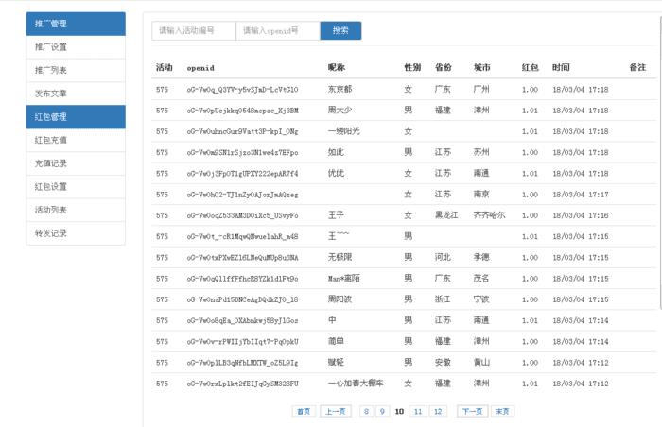Screen dimensions: 662x427
Task: Jump to page 11
Action: click(x=418, y=411)
